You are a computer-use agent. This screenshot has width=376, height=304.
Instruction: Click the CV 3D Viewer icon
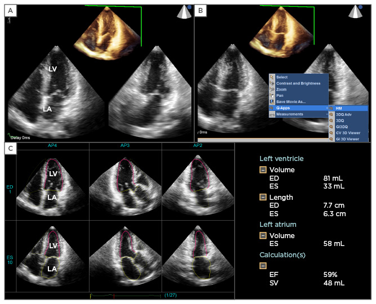coord(332,133)
